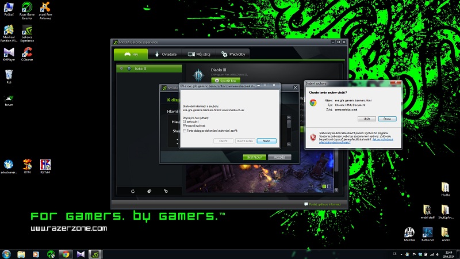
Task: Click the refresh icon below games list
Action: [x=133, y=191]
